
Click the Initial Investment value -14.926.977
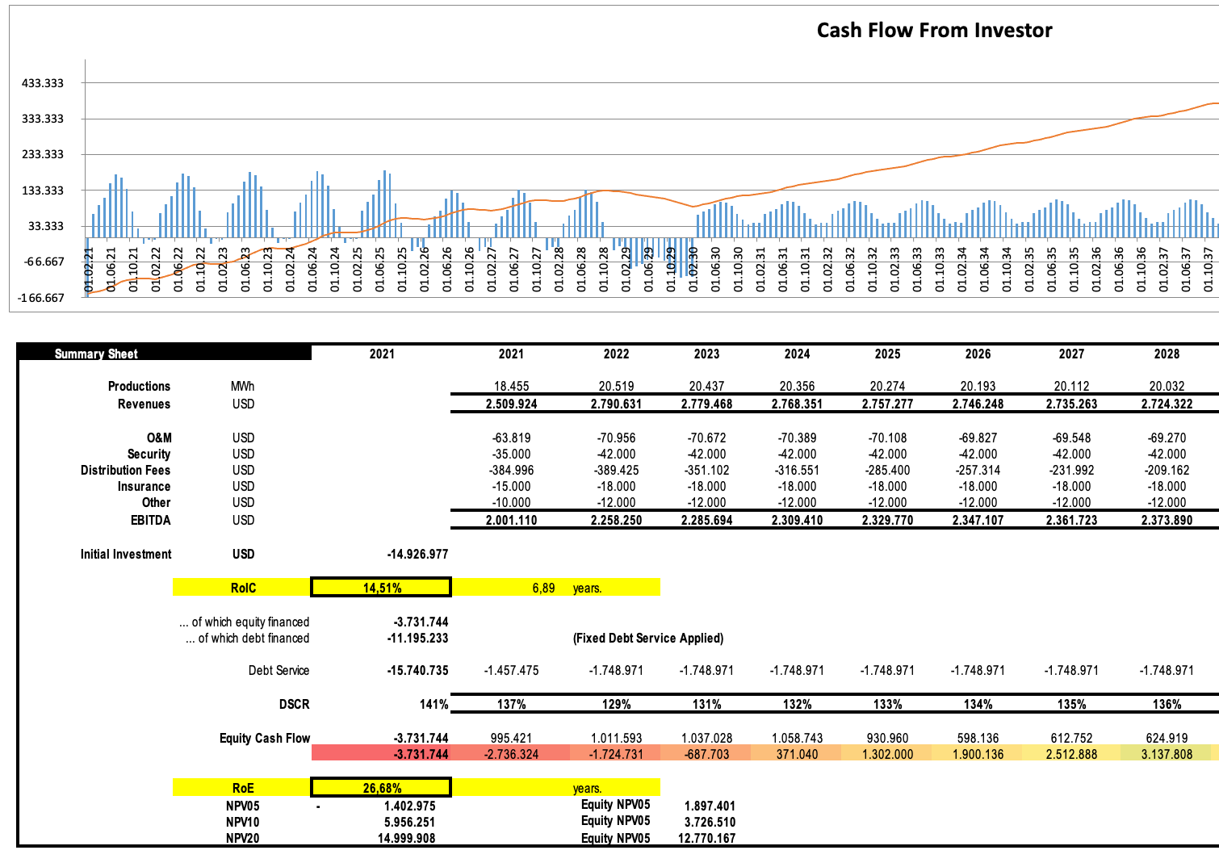(417, 555)
